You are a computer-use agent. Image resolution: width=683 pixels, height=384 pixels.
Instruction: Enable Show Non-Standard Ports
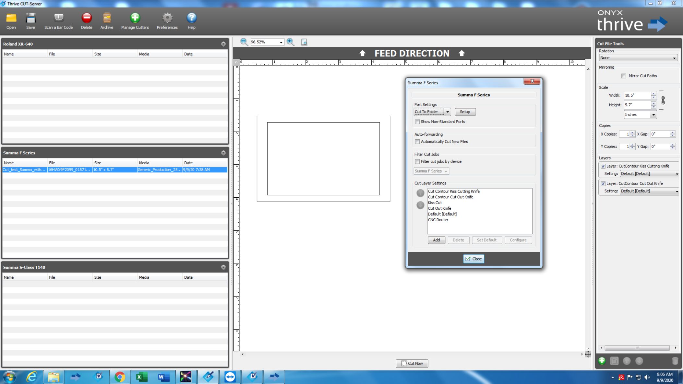pyautogui.click(x=417, y=122)
